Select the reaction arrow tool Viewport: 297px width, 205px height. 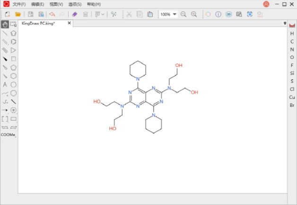click(x=5, y=110)
